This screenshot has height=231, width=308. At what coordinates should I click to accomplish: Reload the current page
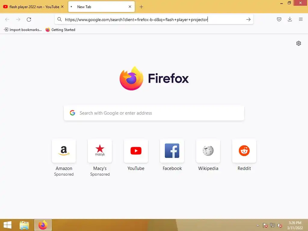(x=29, y=20)
